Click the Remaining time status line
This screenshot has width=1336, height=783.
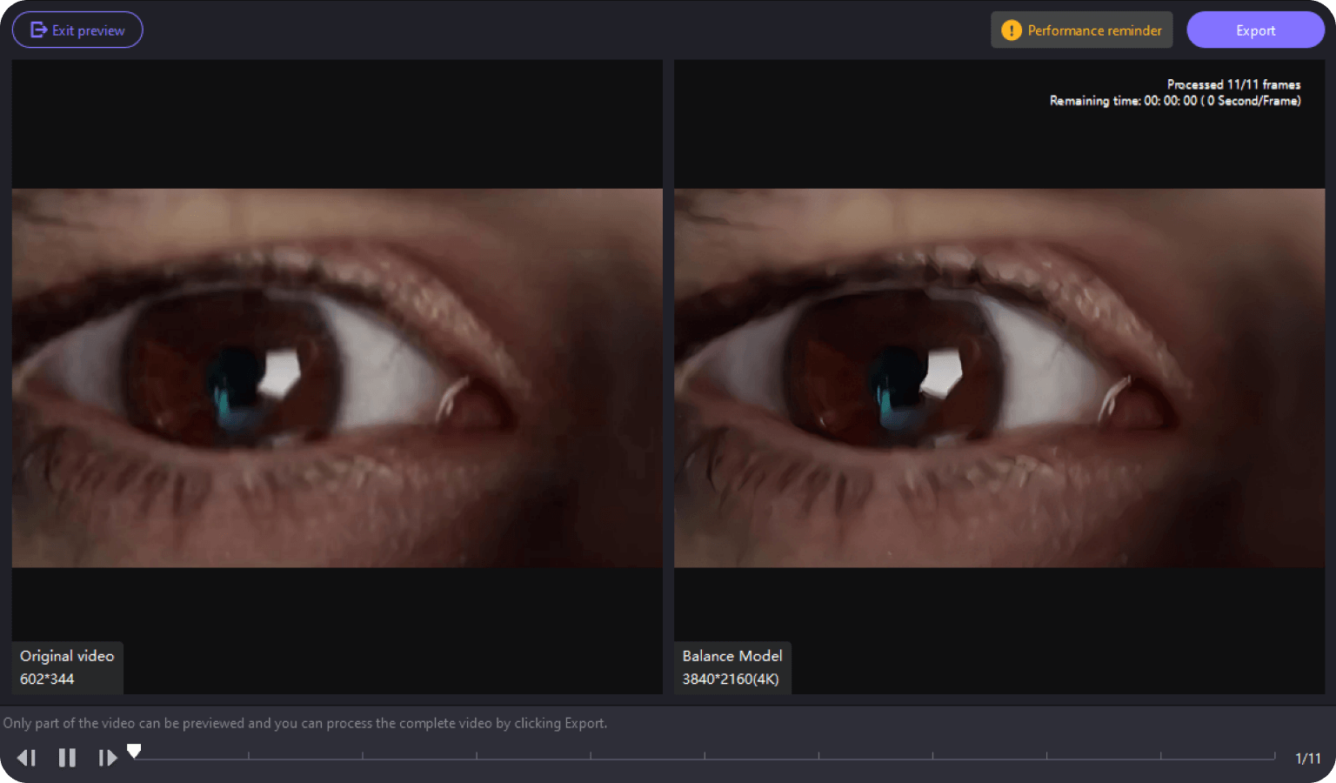[x=1174, y=101]
